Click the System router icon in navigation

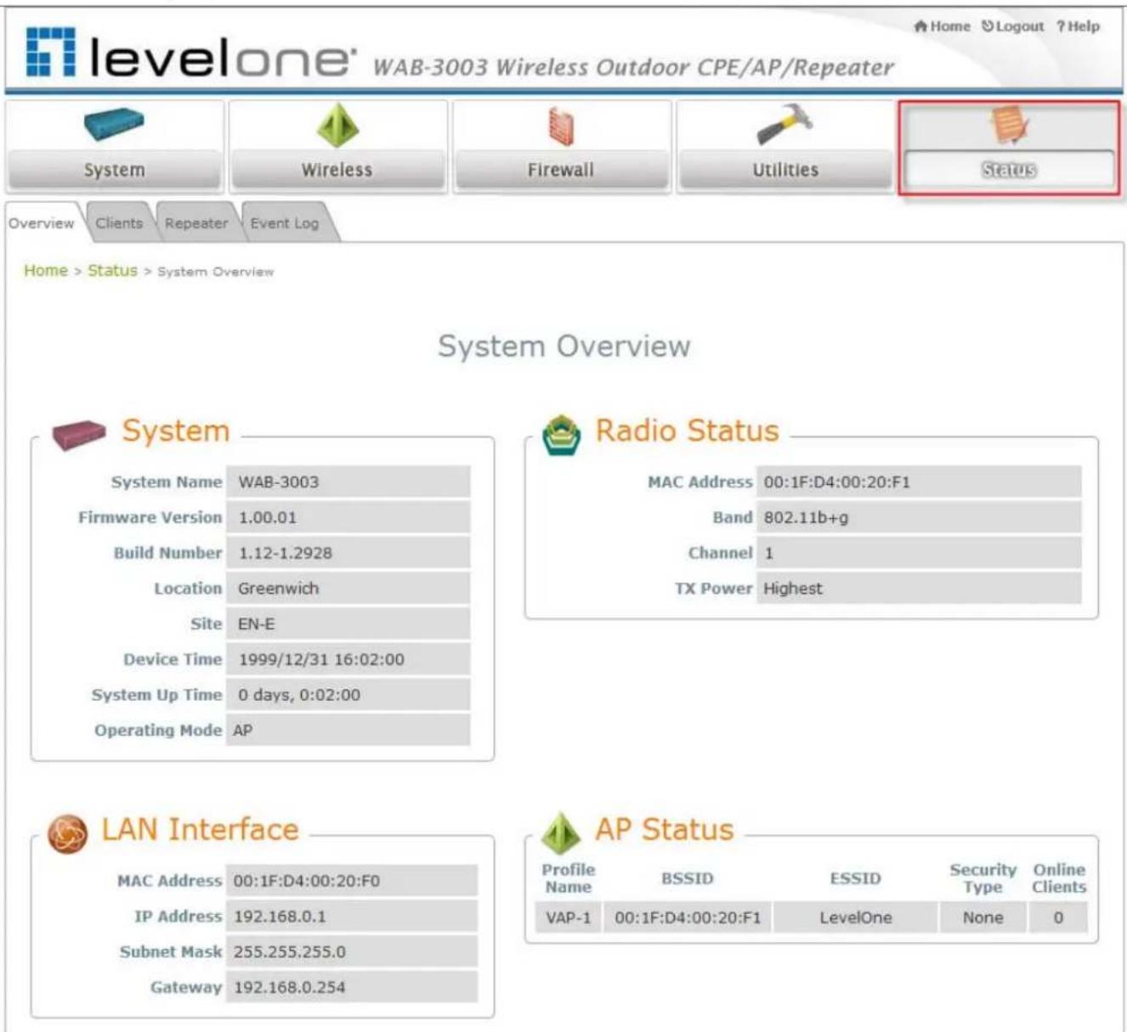[x=114, y=125]
